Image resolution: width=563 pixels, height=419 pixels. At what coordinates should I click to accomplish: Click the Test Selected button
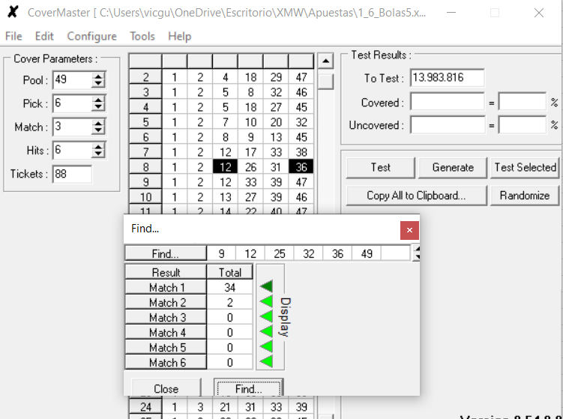coord(525,168)
